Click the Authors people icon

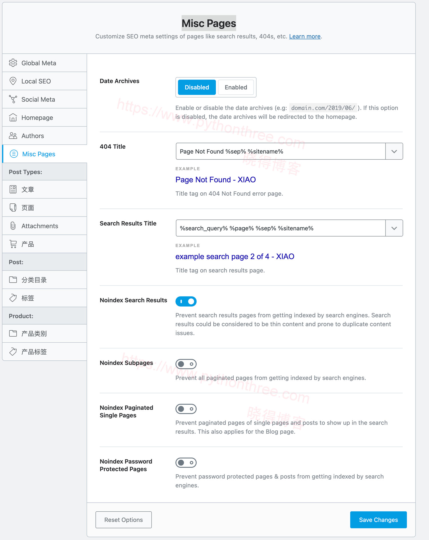(x=13, y=136)
